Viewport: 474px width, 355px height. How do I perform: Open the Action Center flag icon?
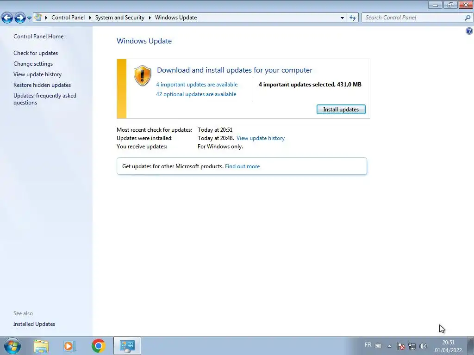pos(401,346)
